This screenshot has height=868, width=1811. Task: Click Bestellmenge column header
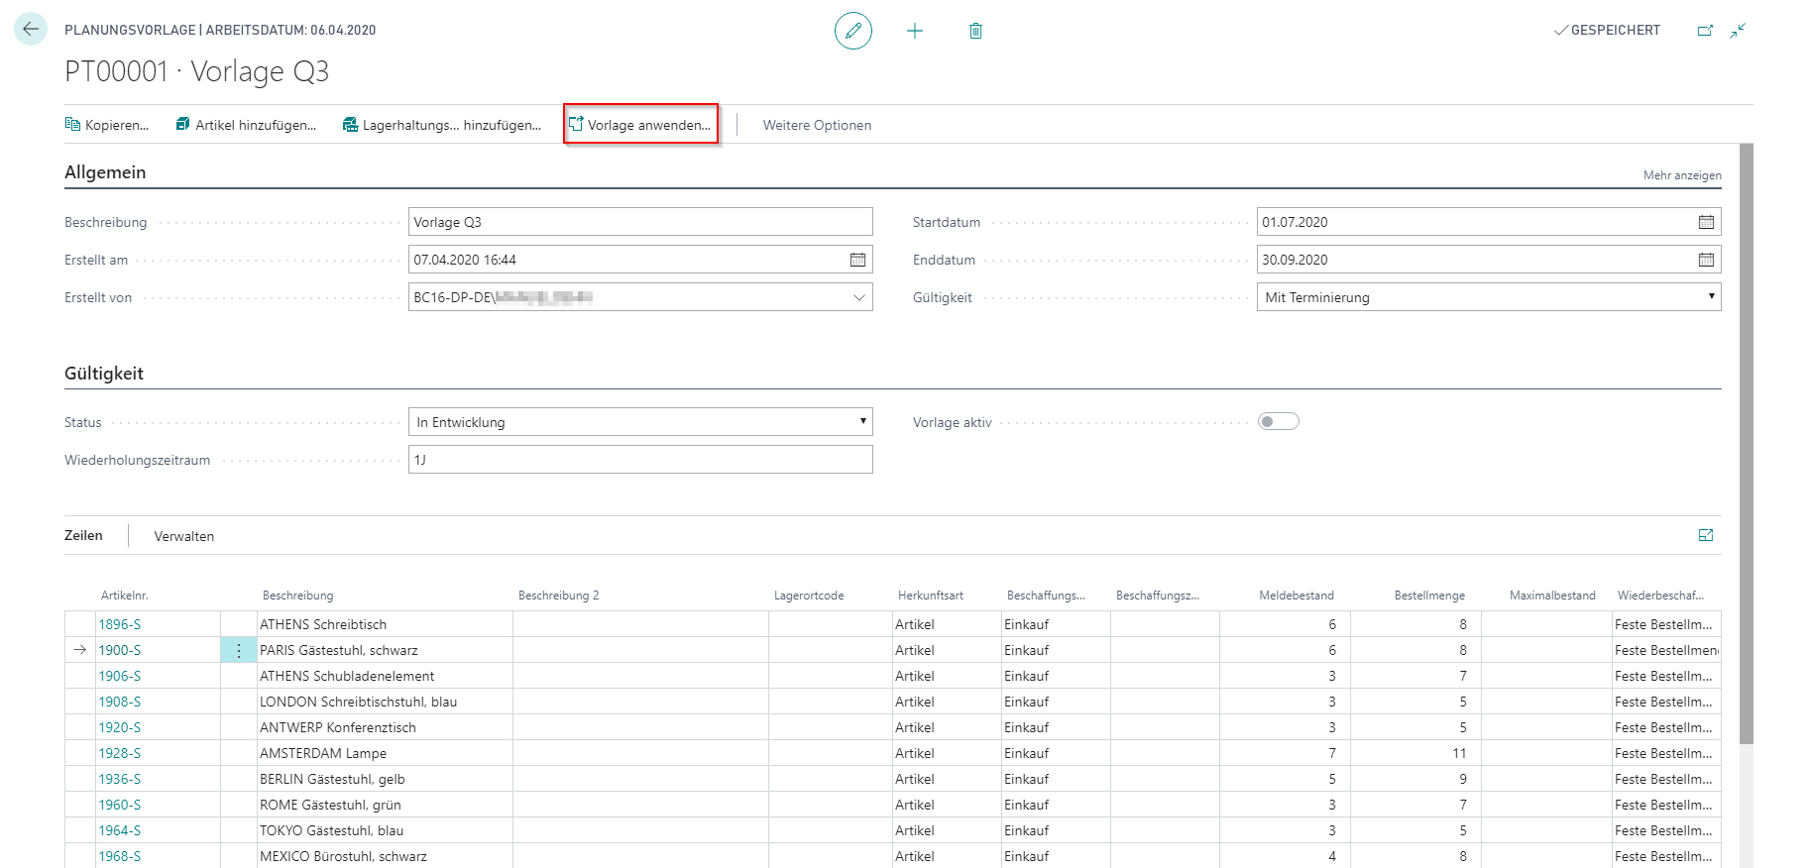[1429, 596]
